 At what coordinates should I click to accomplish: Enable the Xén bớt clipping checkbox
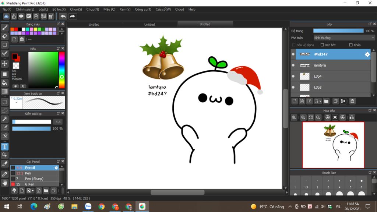point(322,45)
